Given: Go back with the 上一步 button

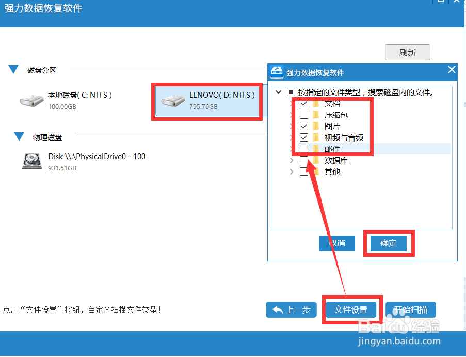Looking at the screenshot, I should point(291,309).
